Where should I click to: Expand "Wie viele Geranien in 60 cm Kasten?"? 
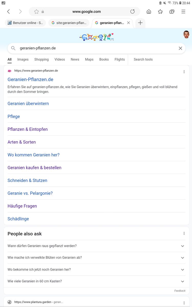point(182,281)
